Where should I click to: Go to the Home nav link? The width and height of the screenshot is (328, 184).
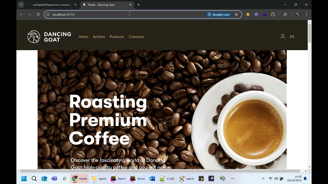coord(83,37)
